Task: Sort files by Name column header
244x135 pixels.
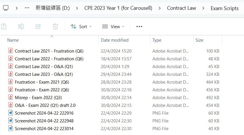Action: [x=13, y=40]
